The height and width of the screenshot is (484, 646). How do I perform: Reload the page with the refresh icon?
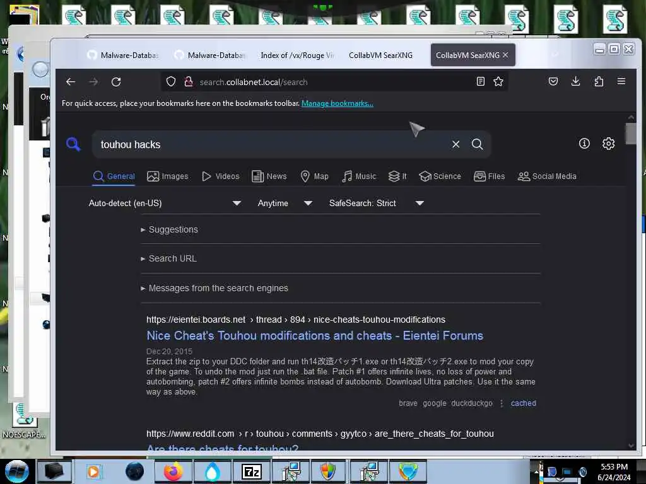(116, 82)
